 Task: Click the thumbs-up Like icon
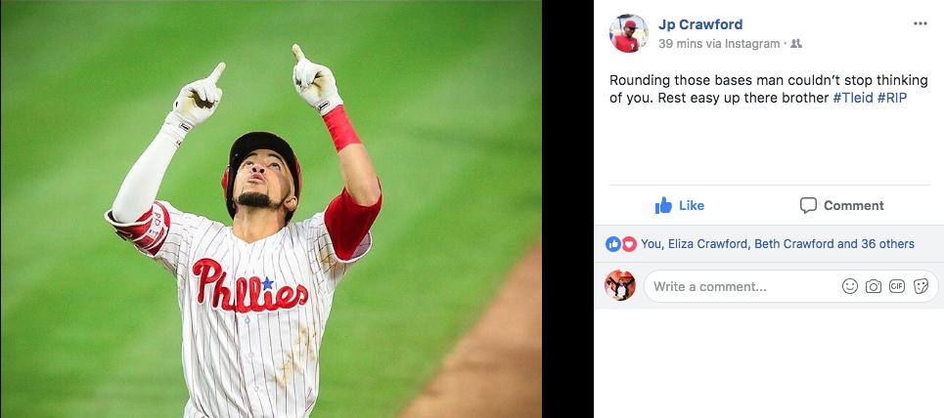(x=663, y=206)
